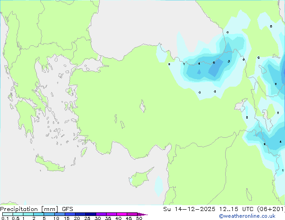Click the '(06+201)' forecast run text
The image size is (285, 220).
point(271,209)
